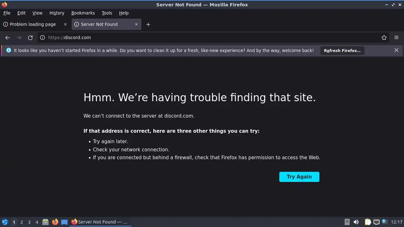Image resolution: width=404 pixels, height=227 pixels.
Task: Click the removable media tray icon
Action: point(347,222)
